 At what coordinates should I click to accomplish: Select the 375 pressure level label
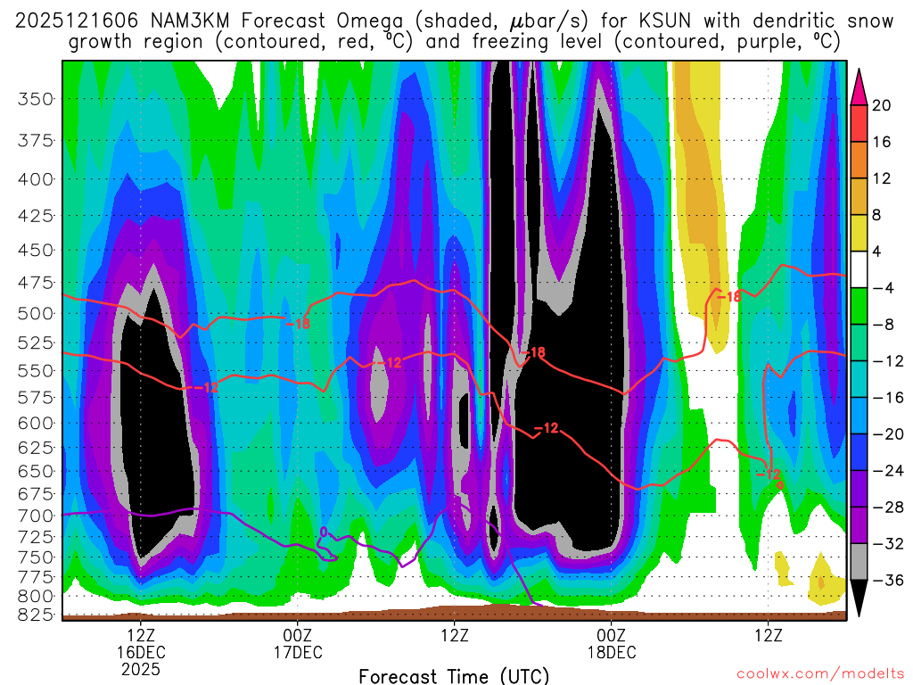(x=36, y=140)
